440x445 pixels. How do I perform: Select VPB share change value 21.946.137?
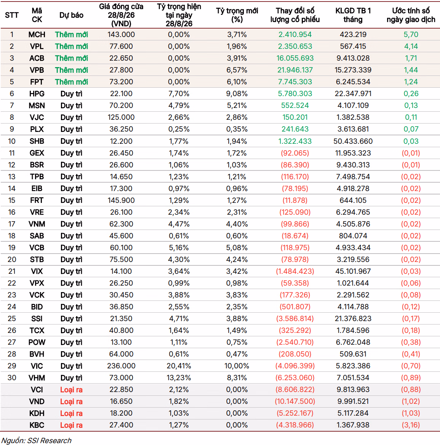click(295, 70)
